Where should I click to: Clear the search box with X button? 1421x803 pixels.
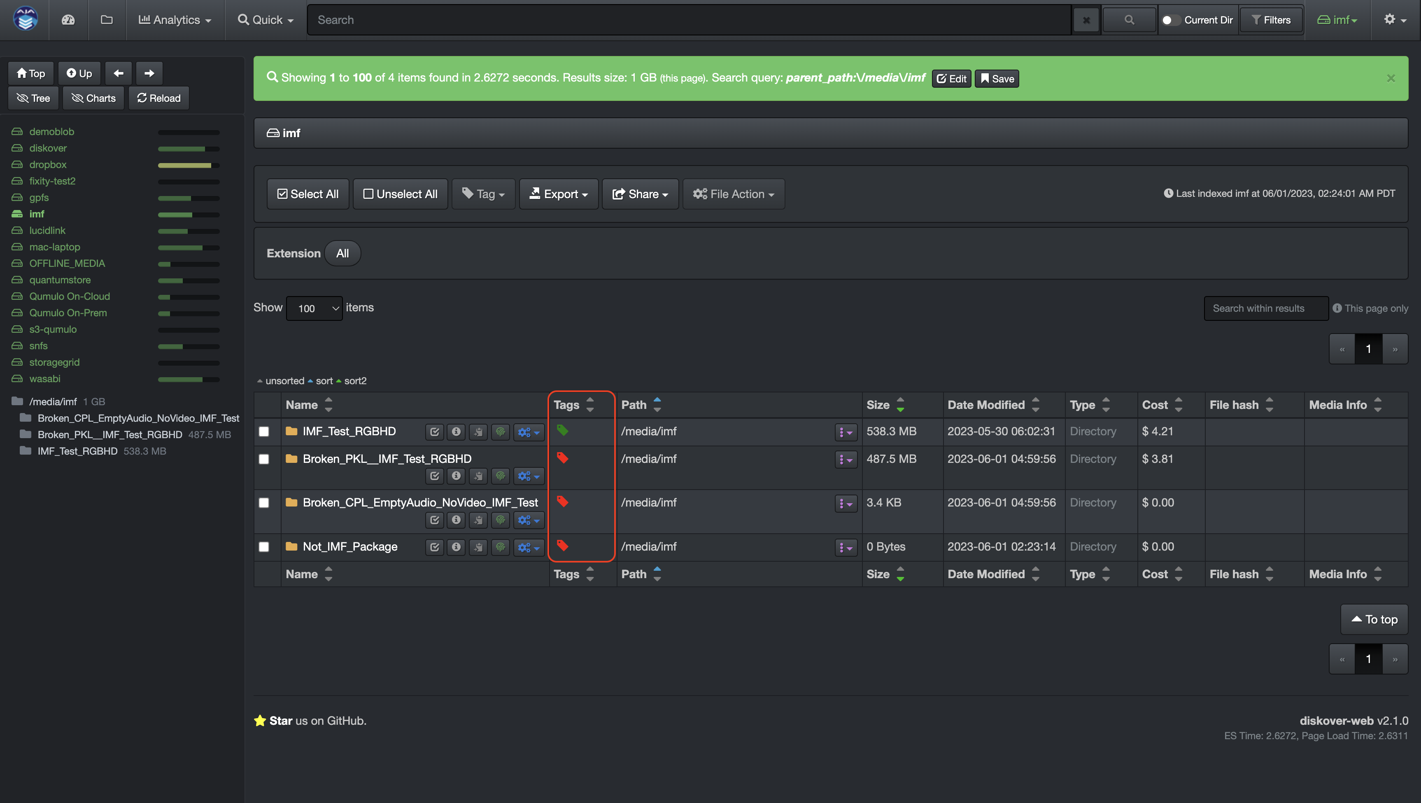tap(1086, 20)
